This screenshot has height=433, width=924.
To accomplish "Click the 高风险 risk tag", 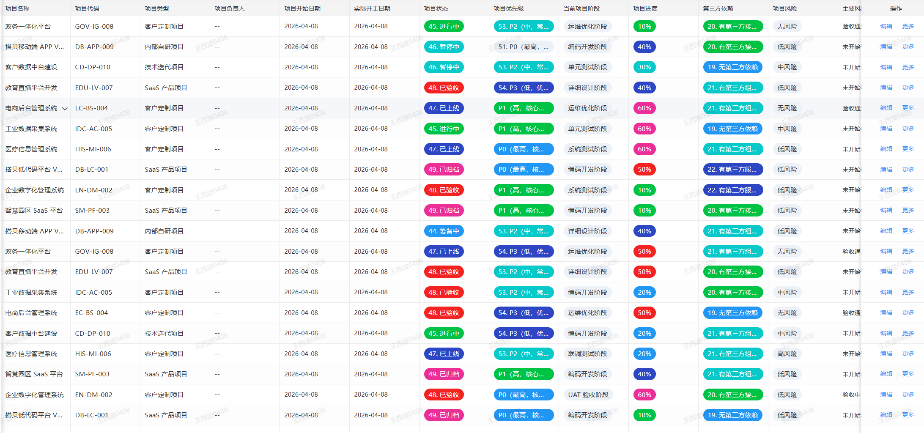I will 787,354.
